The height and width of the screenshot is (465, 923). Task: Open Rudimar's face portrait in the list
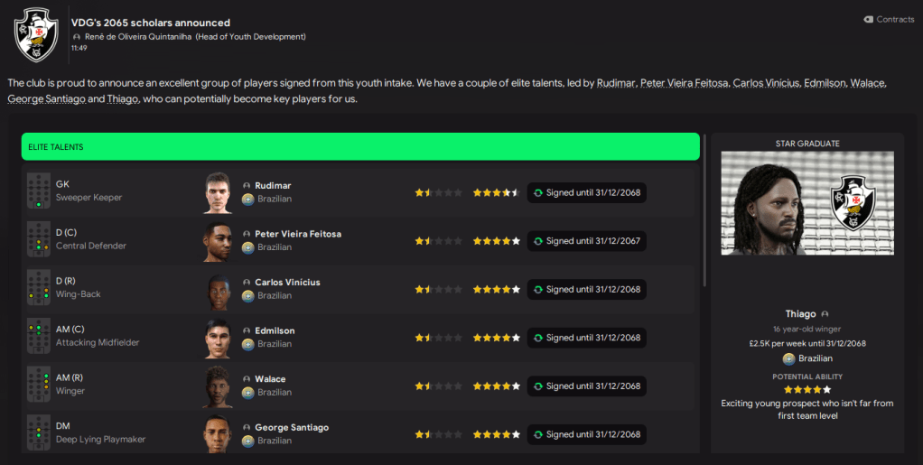tap(219, 191)
